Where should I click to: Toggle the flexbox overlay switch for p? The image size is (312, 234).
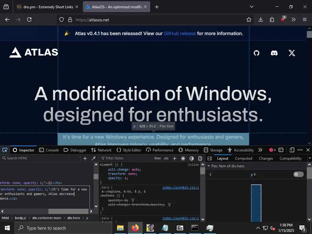(299, 174)
